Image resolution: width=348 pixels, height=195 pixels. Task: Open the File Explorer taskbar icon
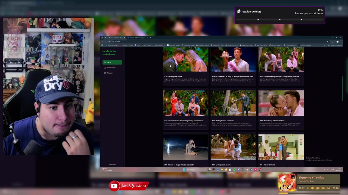click(222, 170)
